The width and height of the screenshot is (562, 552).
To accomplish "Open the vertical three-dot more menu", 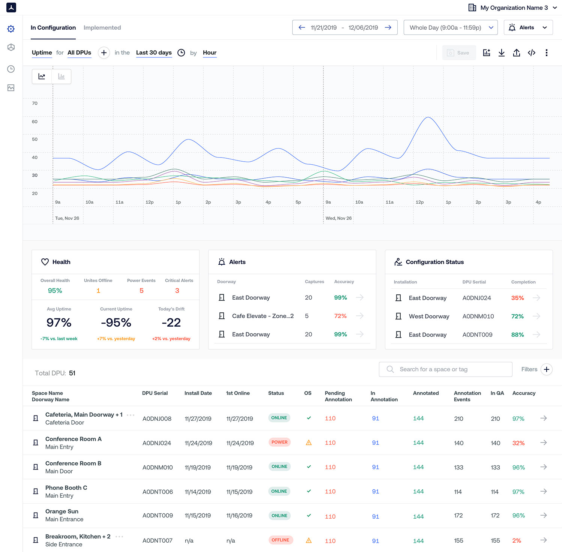I will (546, 53).
